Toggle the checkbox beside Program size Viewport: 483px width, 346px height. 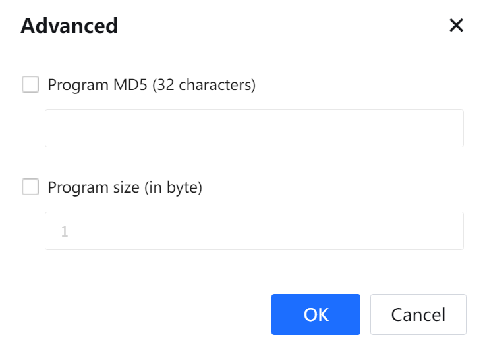(x=30, y=187)
